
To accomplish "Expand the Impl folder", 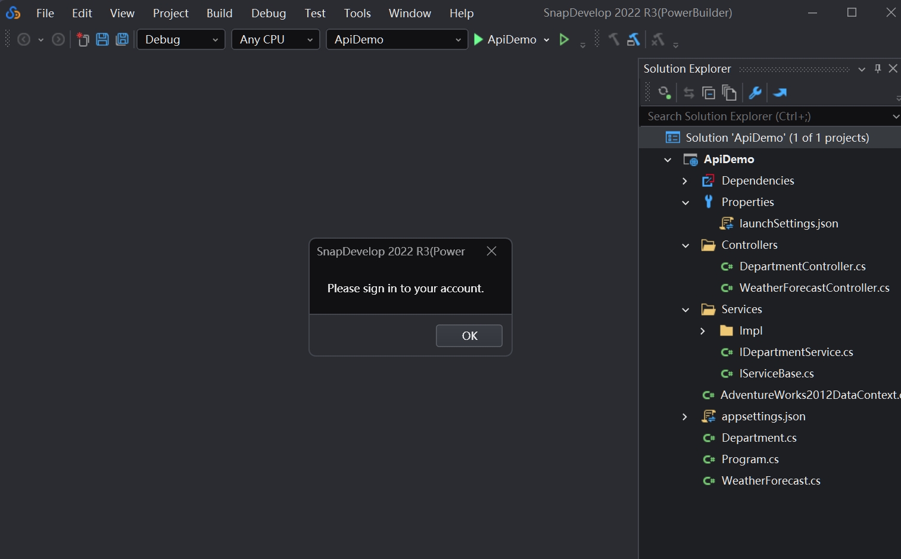I will (703, 331).
